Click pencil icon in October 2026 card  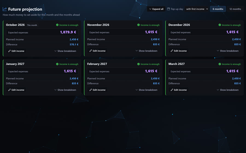click(x=9, y=51)
